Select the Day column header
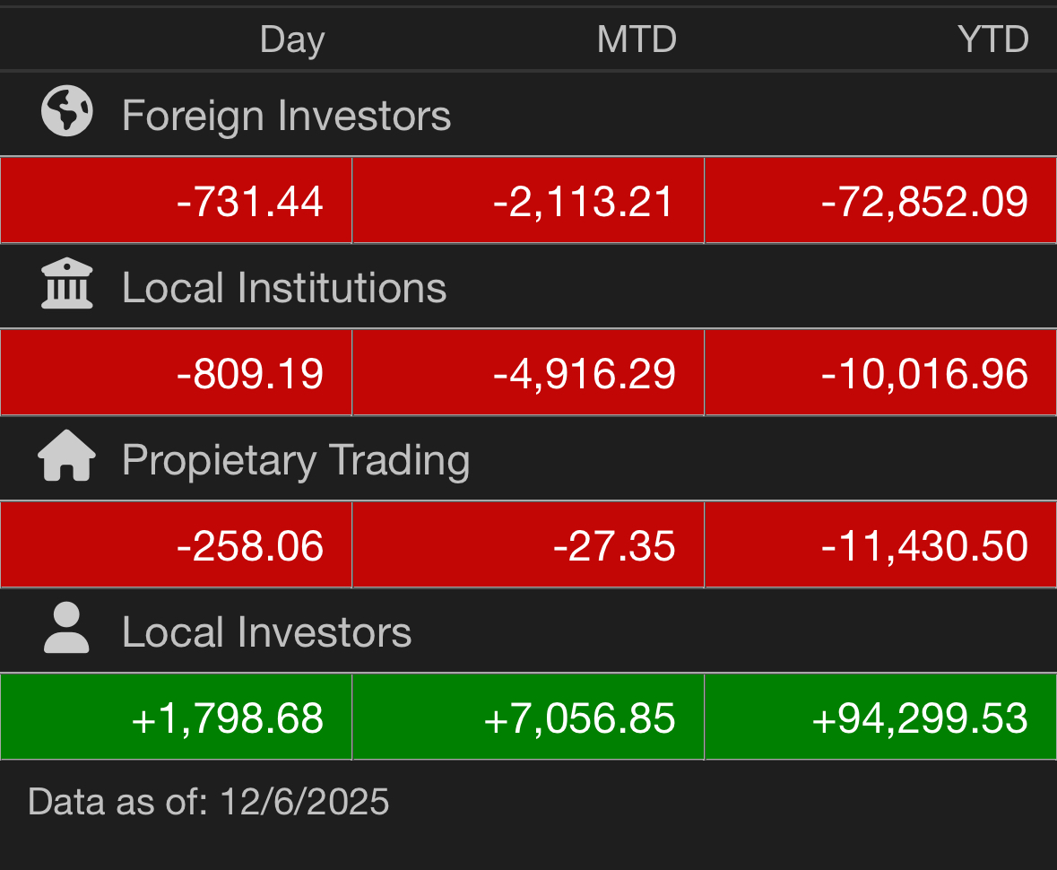The height and width of the screenshot is (870, 1057). click(292, 39)
